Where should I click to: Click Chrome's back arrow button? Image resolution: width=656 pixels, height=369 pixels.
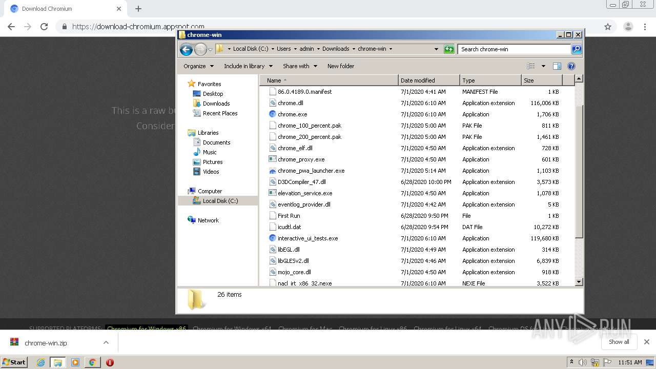coord(11,27)
